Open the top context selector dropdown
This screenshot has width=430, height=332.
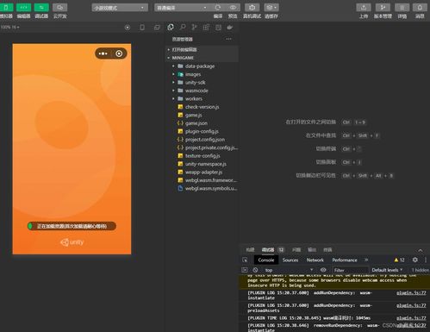point(289,270)
